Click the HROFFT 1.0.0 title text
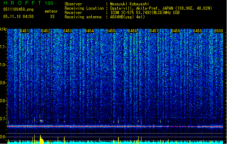The height and width of the screenshot is (144, 227). [29, 3]
